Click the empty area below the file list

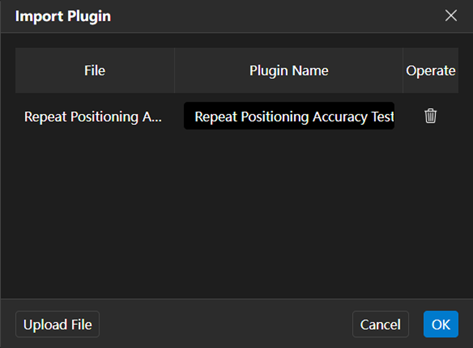pyautogui.click(x=236, y=216)
